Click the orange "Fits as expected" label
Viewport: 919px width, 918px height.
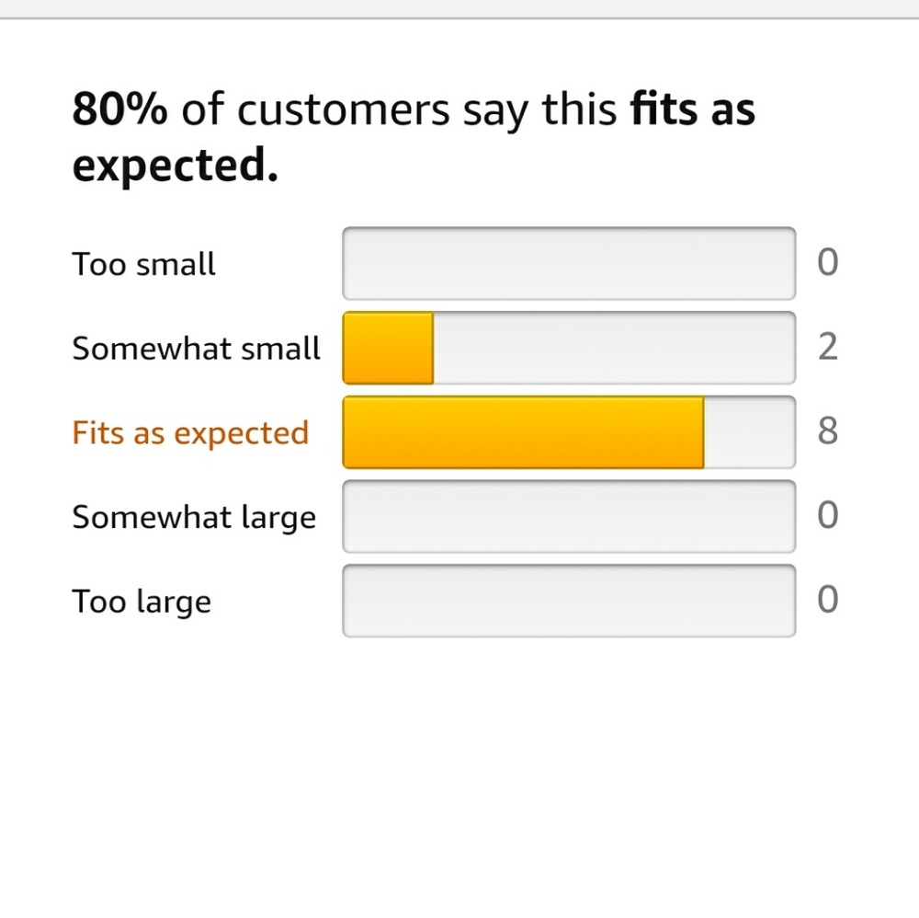(190, 433)
